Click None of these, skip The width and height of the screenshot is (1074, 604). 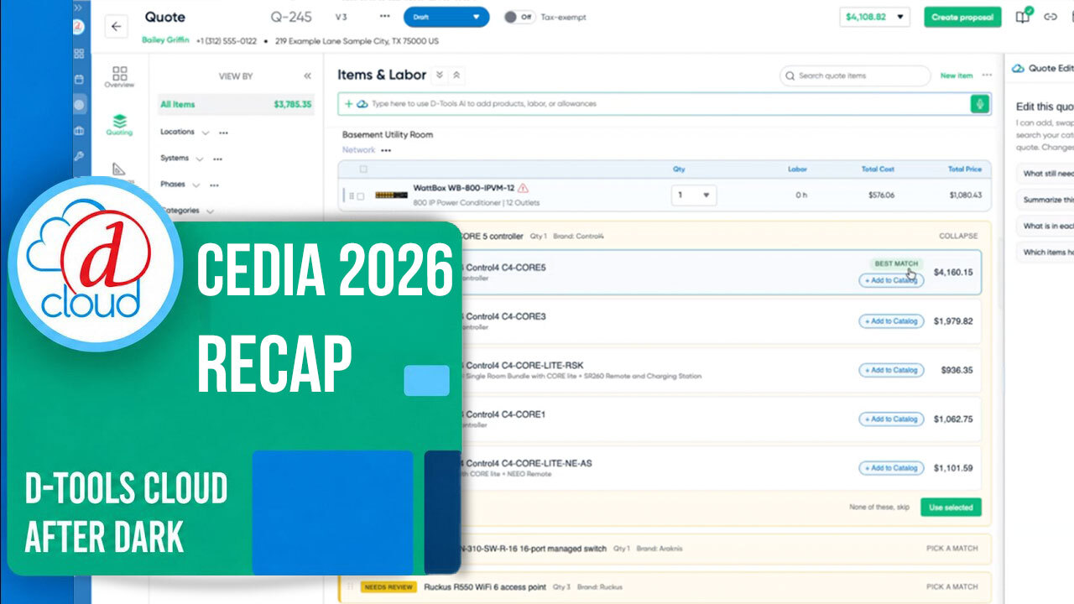pyautogui.click(x=880, y=508)
